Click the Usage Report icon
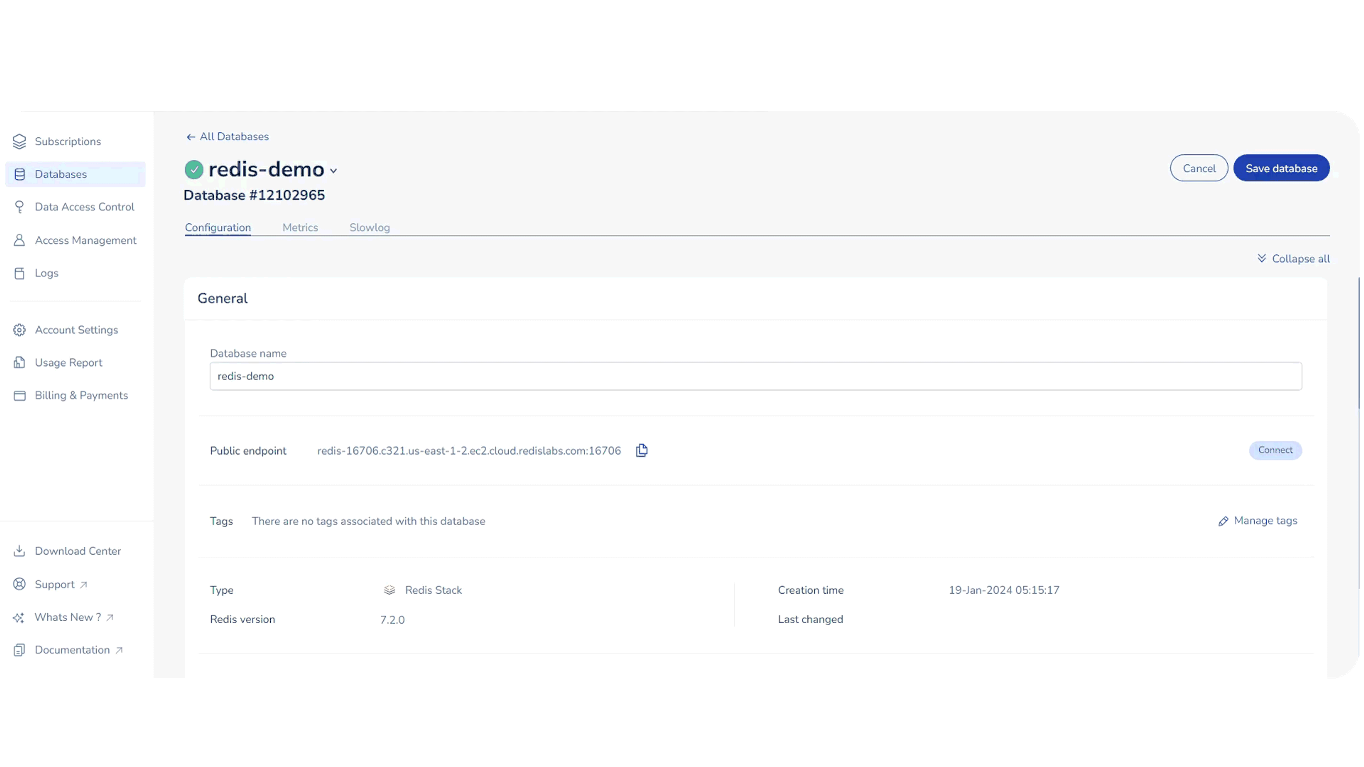The height and width of the screenshot is (767, 1364). (x=20, y=363)
